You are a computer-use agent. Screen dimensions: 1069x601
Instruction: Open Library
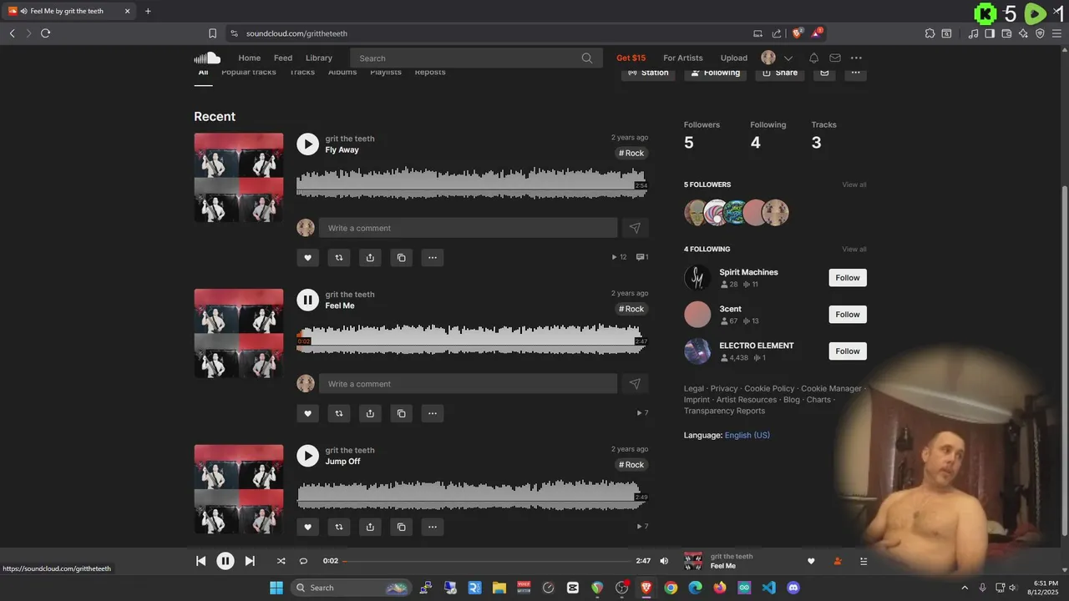[319, 58]
